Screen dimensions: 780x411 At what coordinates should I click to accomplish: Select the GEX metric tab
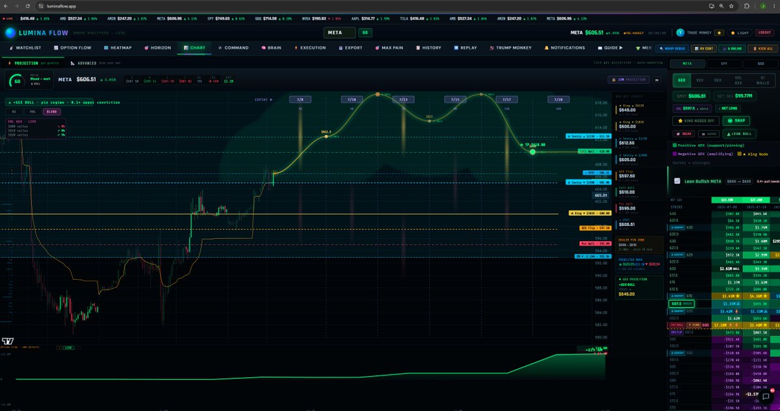click(x=681, y=80)
